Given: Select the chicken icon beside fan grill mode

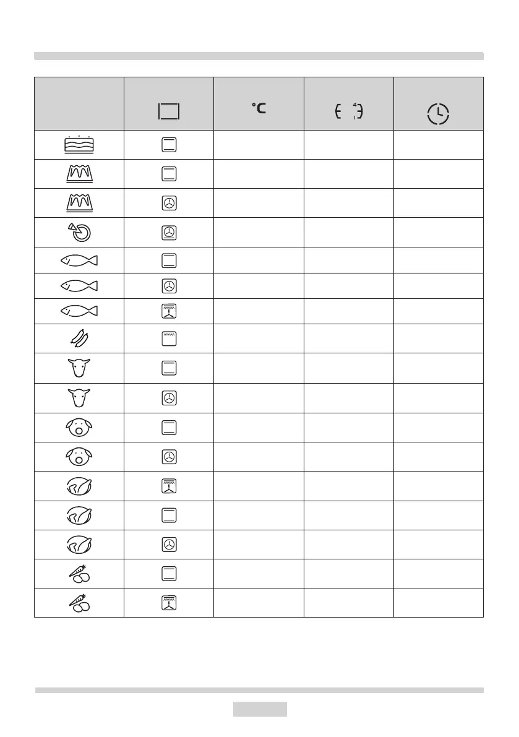Looking at the screenshot, I should [79, 486].
